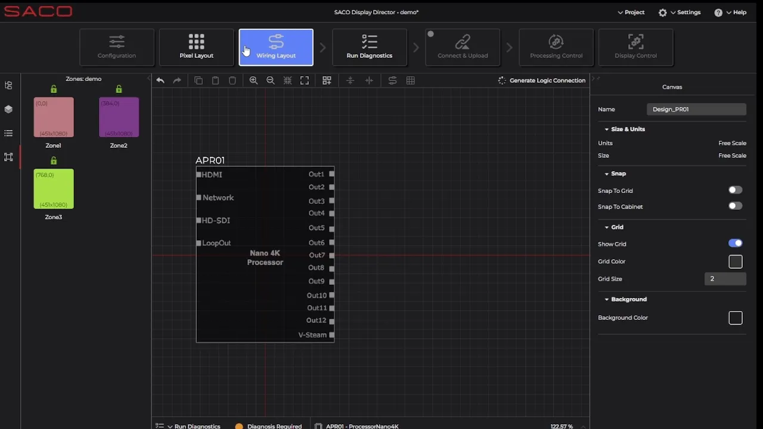Select the Layers icon in the left sidebar
This screenshot has width=763, height=429.
tap(8, 109)
